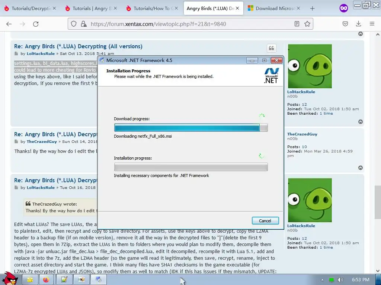
Task: Click the volume speaker tray icon
Action: point(340,280)
